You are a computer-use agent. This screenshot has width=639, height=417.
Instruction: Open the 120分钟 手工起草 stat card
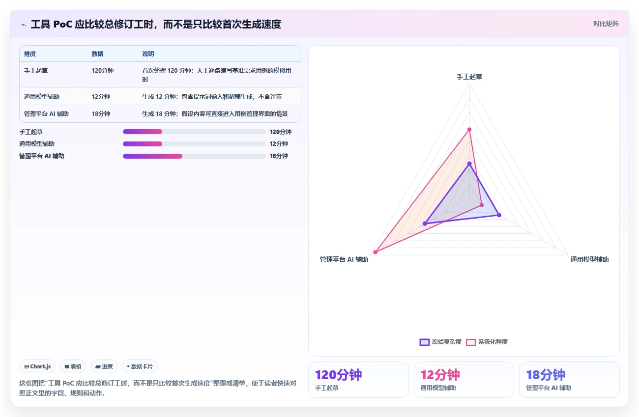click(358, 380)
